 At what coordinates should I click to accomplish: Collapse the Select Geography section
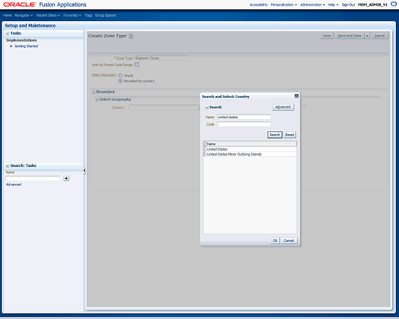tap(97, 100)
